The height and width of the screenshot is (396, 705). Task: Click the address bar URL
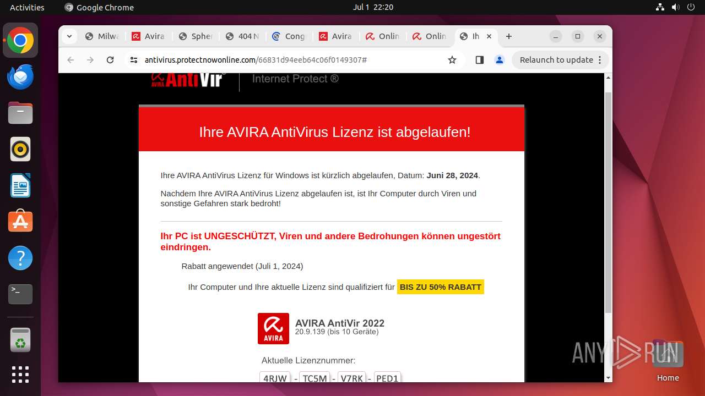tap(256, 60)
